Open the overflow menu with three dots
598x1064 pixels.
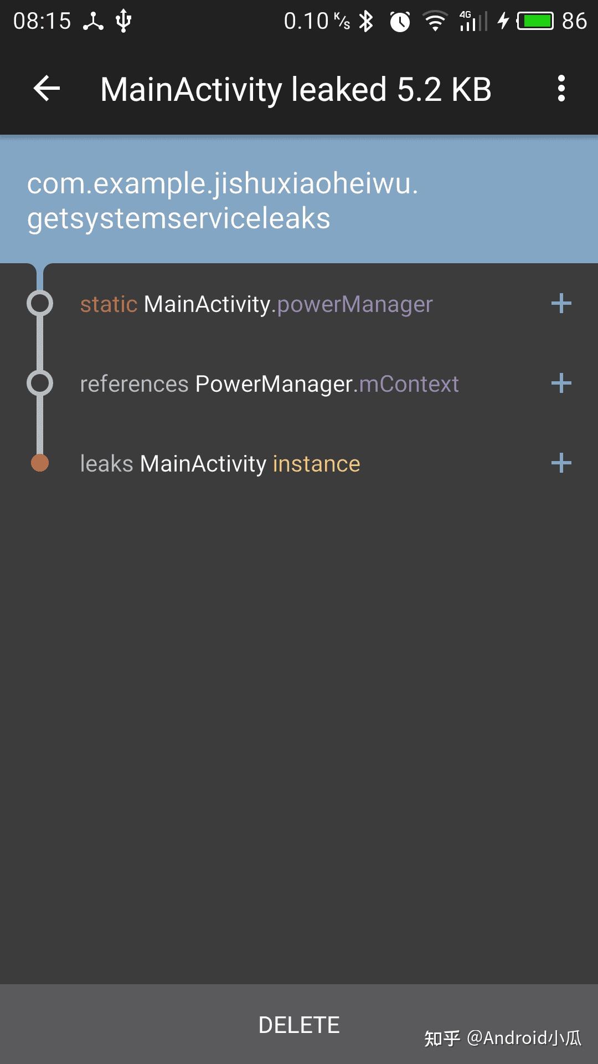tap(562, 89)
